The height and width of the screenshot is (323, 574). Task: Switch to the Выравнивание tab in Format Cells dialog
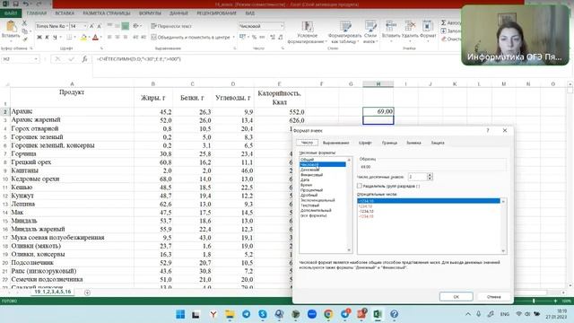335,143
